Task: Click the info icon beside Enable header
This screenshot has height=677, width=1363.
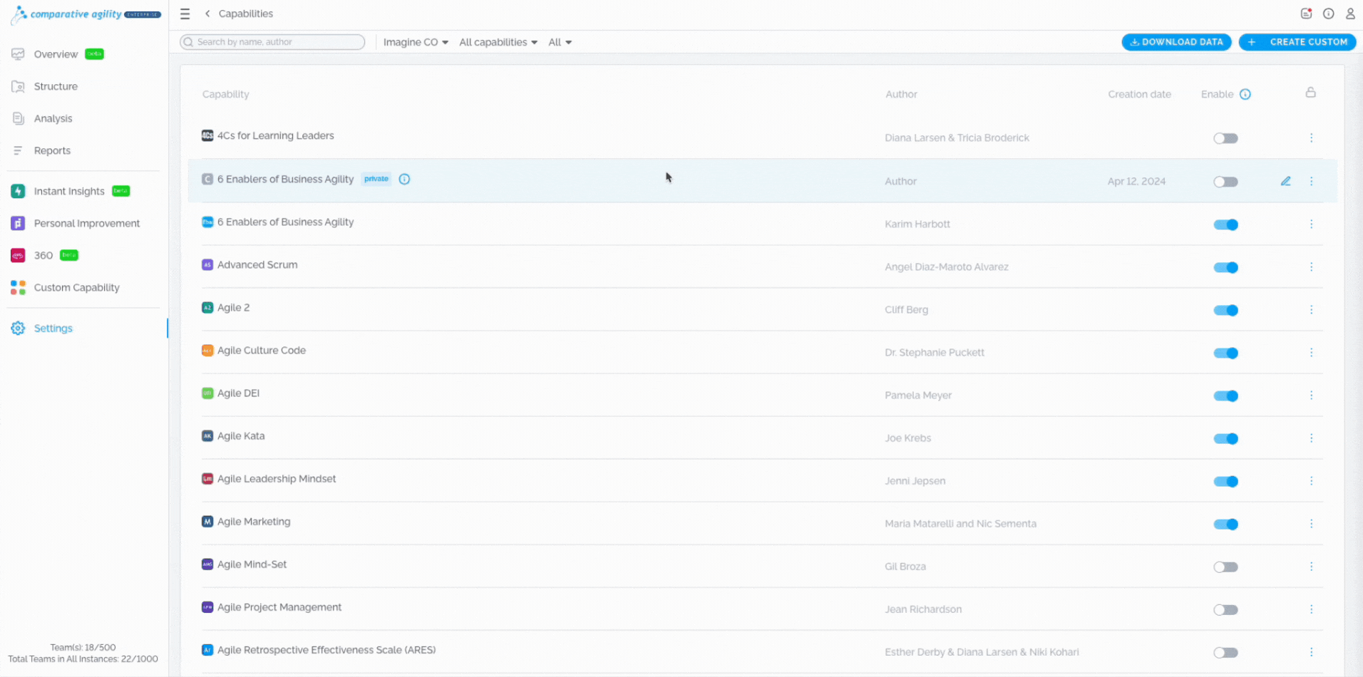Action: coord(1245,94)
